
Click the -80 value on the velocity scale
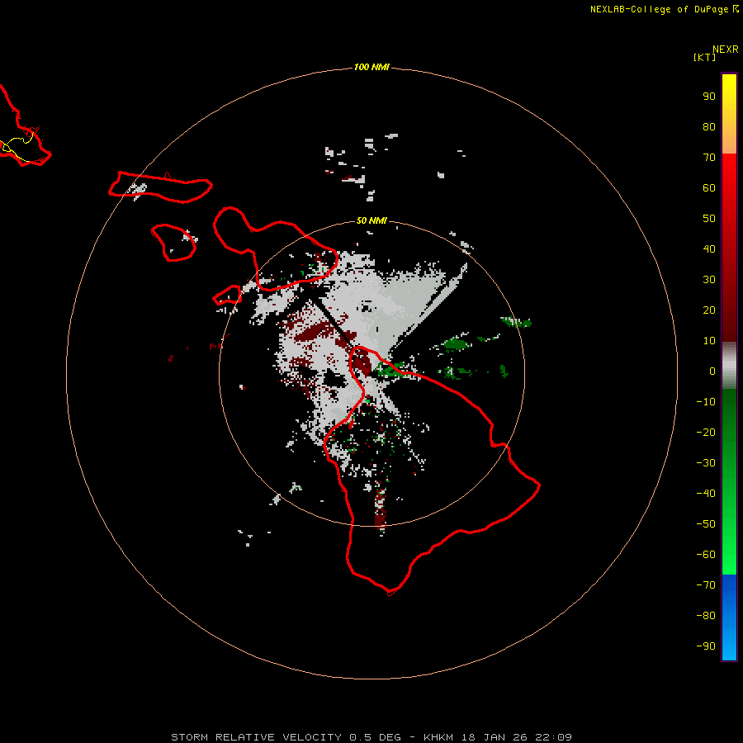706,616
